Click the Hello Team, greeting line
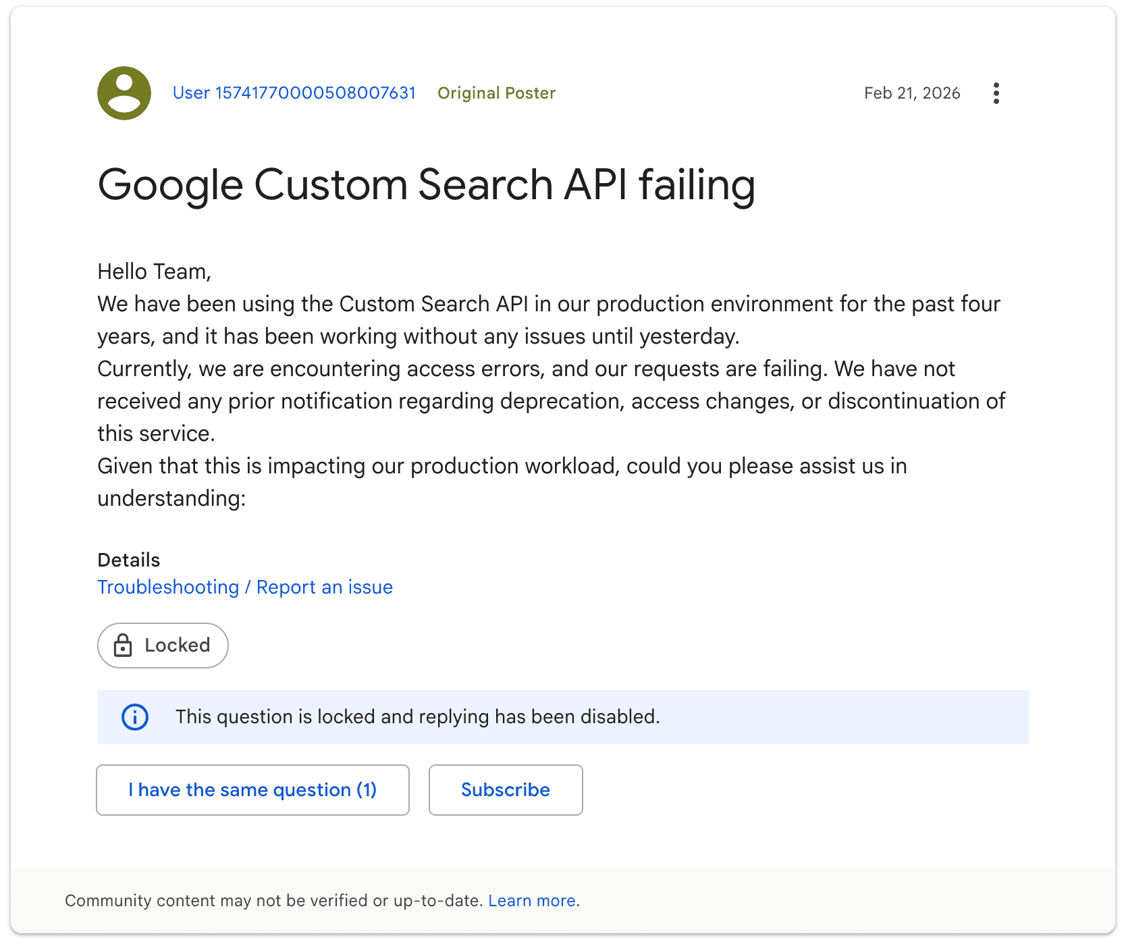This screenshot has width=1126, height=944. (155, 271)
